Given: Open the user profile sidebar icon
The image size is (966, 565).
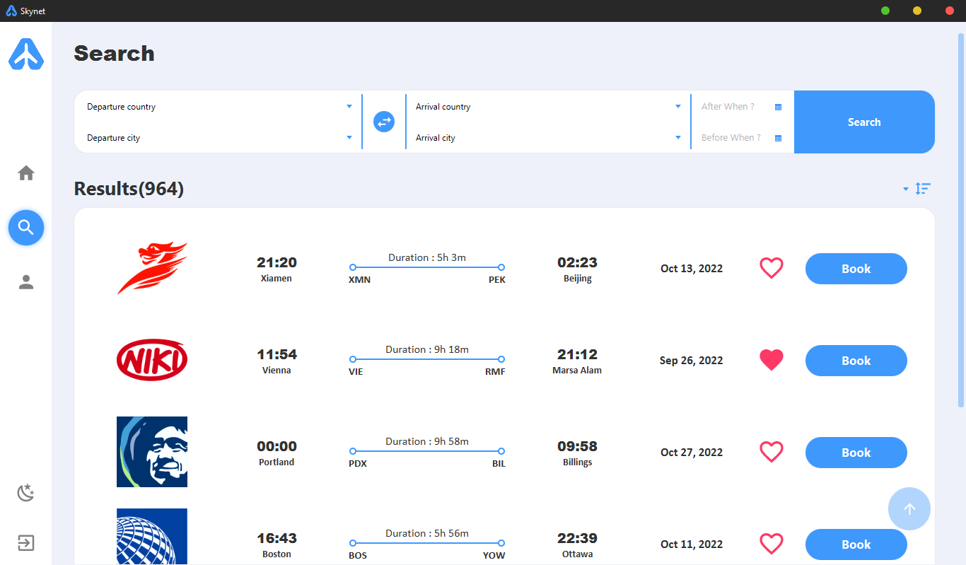Looking at the screenshot, I should click(26, 282).
